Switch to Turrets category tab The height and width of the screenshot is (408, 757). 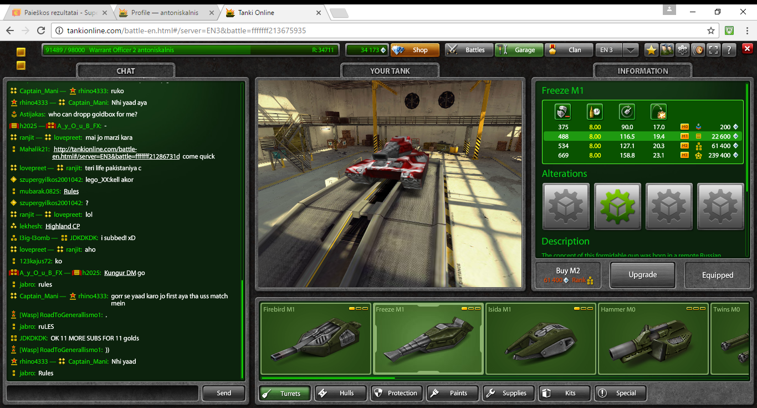285,393
